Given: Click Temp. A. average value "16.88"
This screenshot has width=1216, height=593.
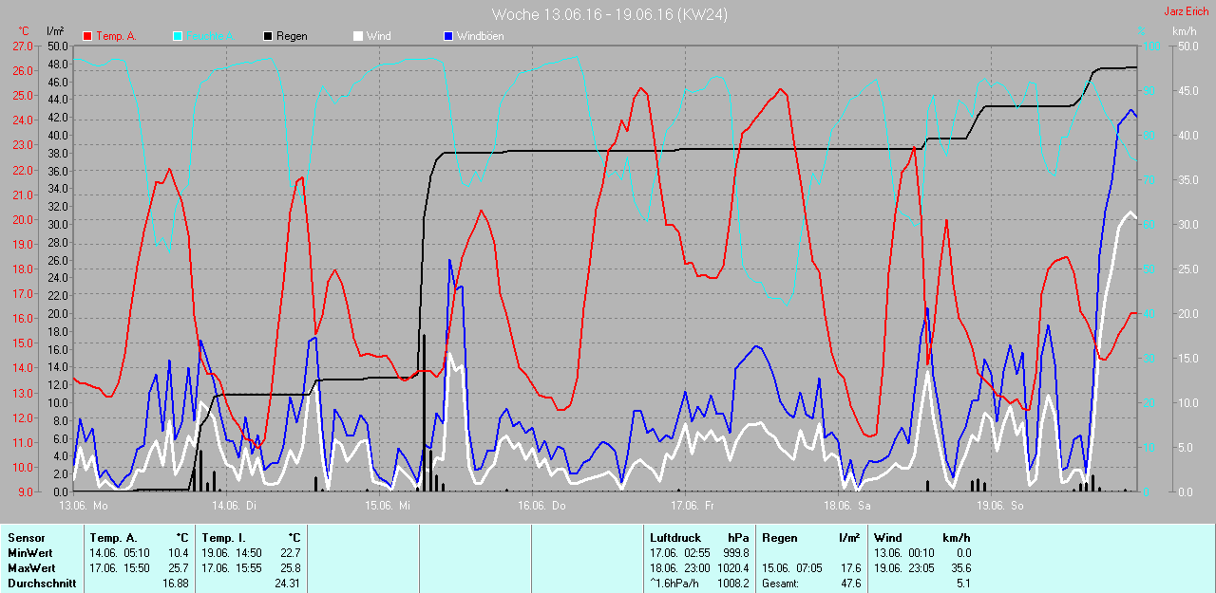Looking at the screenshot, I should tap(175, 584).
